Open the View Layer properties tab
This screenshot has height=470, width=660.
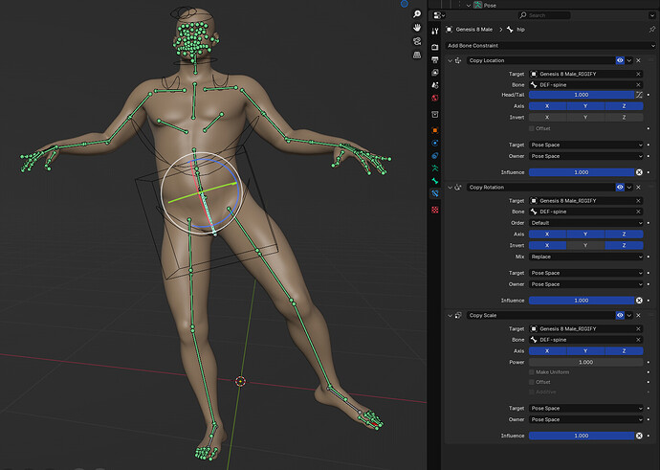pyautogui.click(x=435, y=73)
